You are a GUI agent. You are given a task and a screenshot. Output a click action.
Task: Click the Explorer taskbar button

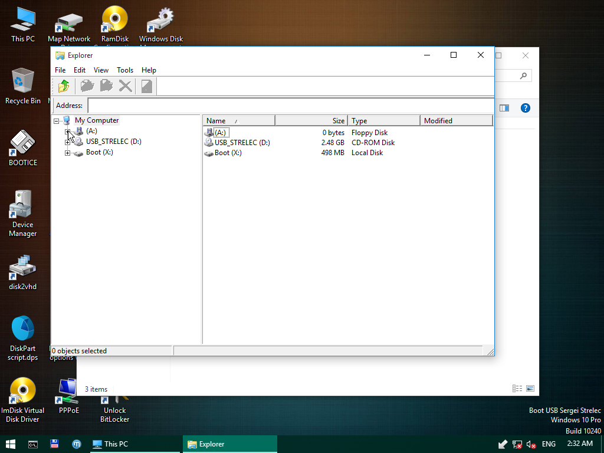click(x=230, y=444)
